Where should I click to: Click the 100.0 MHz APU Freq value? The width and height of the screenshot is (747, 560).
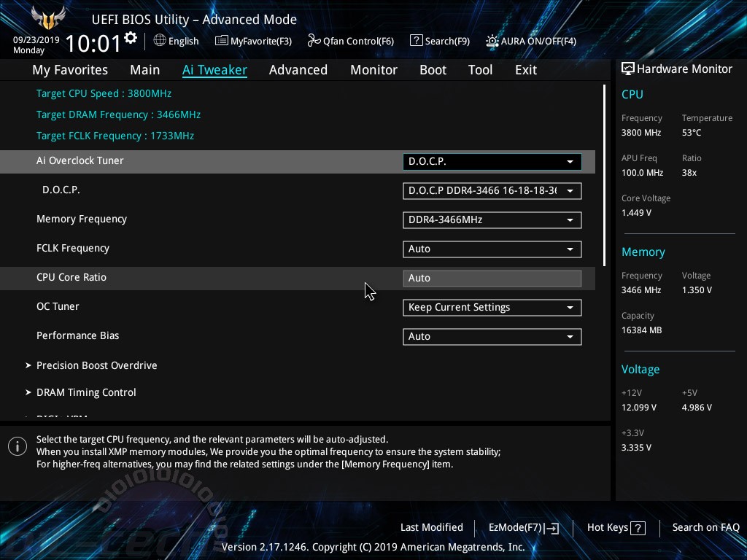coord(642,173)
